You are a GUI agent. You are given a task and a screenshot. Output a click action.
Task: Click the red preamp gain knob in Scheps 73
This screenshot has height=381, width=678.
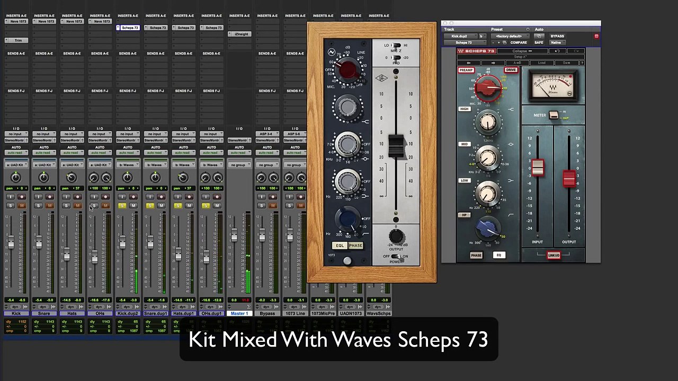coord(488,88)
